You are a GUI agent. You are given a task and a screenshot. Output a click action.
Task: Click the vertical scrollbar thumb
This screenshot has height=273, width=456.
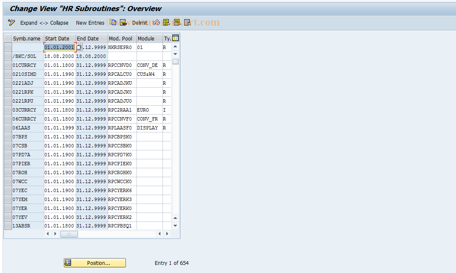tap(175, 61)
